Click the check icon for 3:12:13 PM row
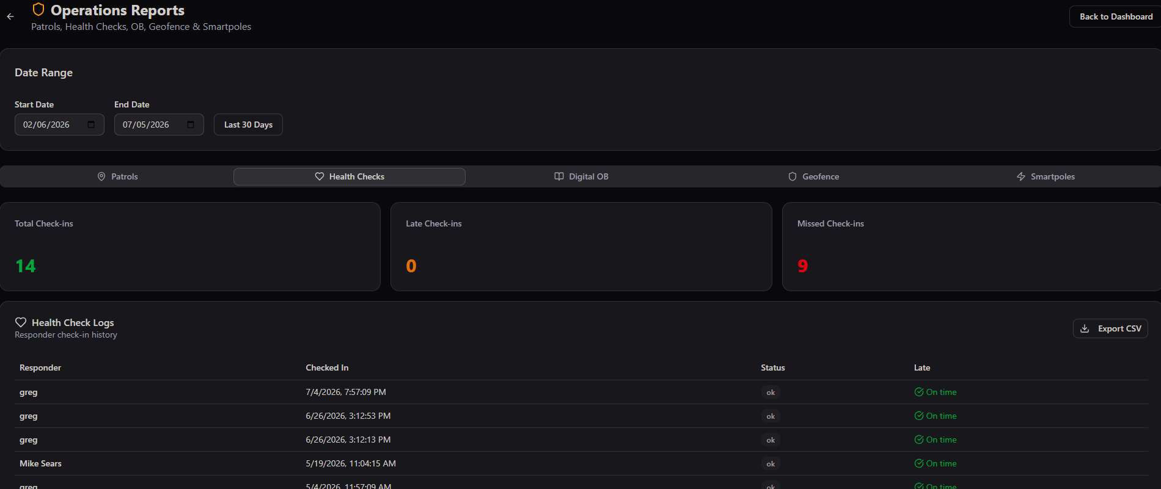The height and width of the screenshot is (489, 1161). [919, 440]
